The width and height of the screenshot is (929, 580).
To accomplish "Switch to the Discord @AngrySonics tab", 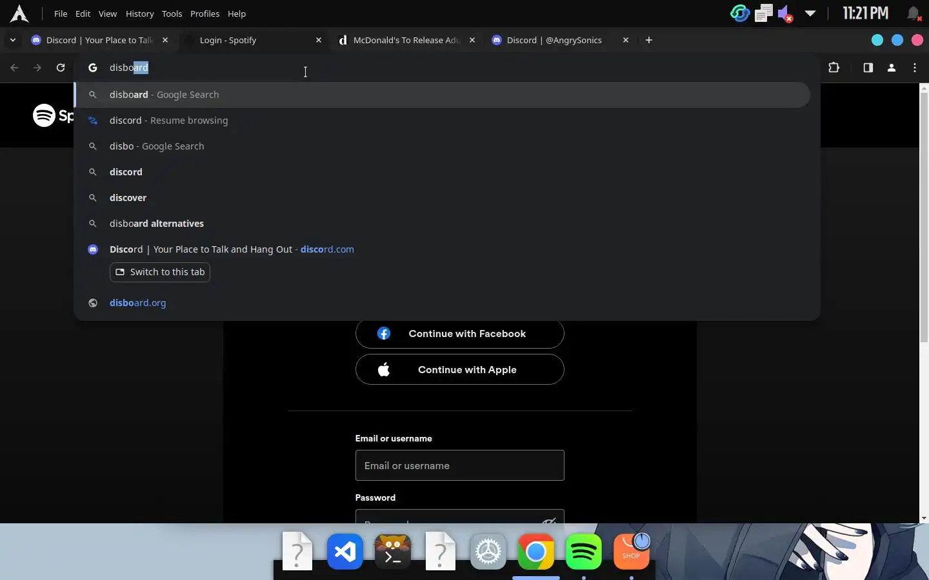I will (559, 40).
